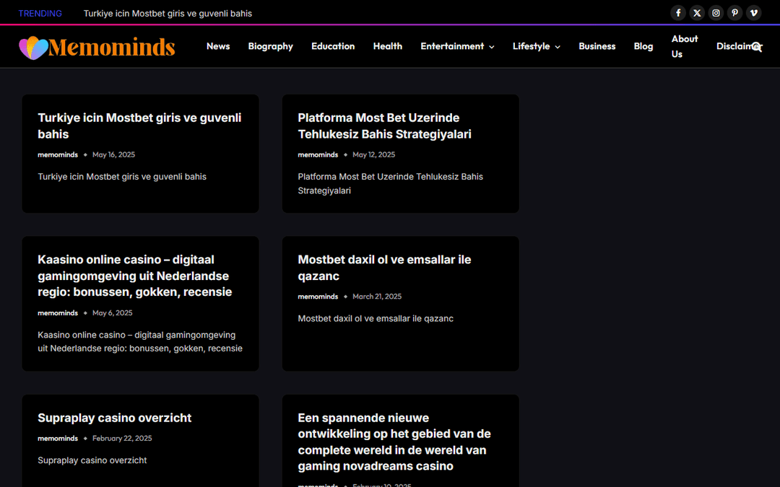Open article 'Platforma Most Bet Uzerinde Tehlukesiz Bahis'
This screenshot has height=487, width=780.
384,126
